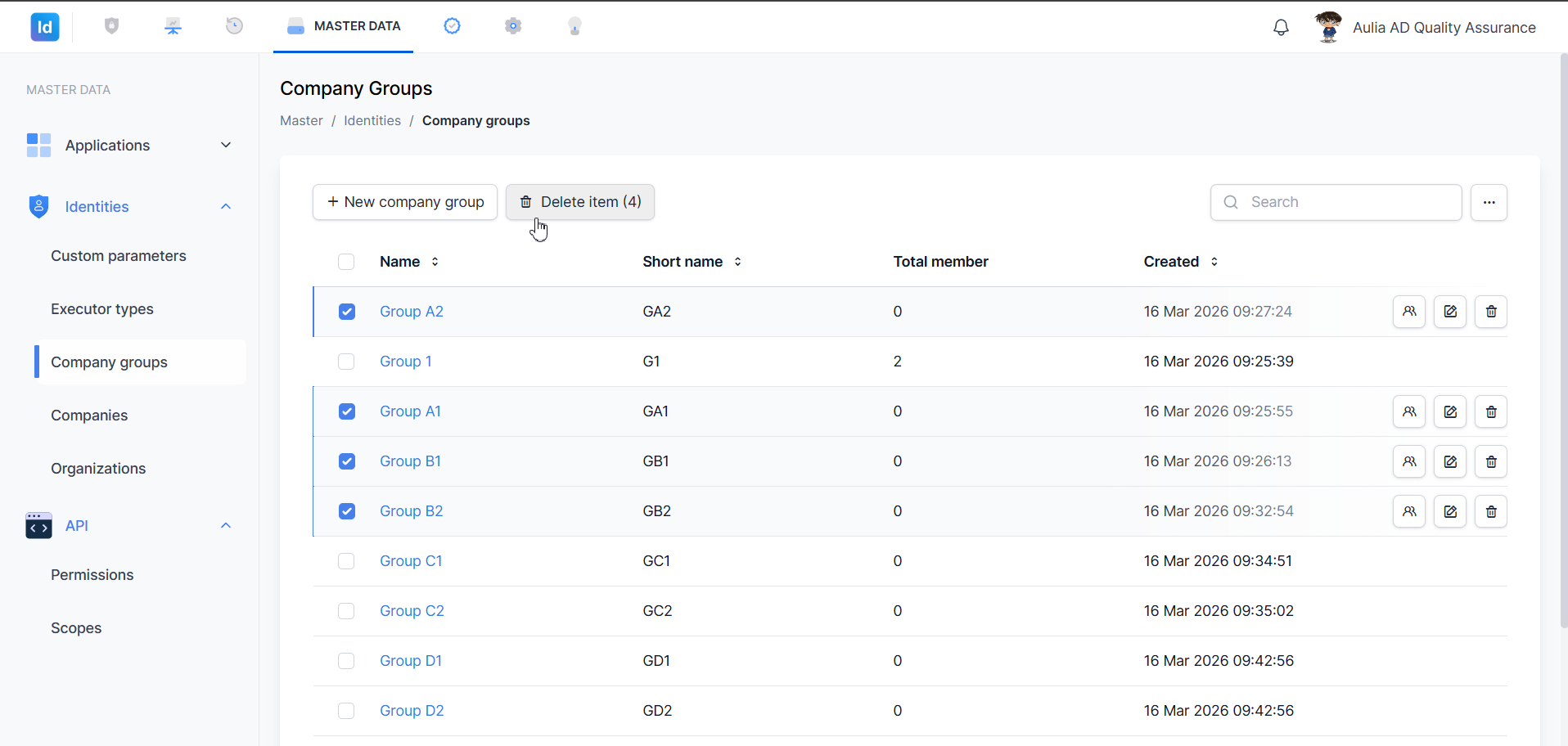This screenshot has width=1568, height=746.
Task: Sort table by Name column
Action: click(x=409, y=262)
